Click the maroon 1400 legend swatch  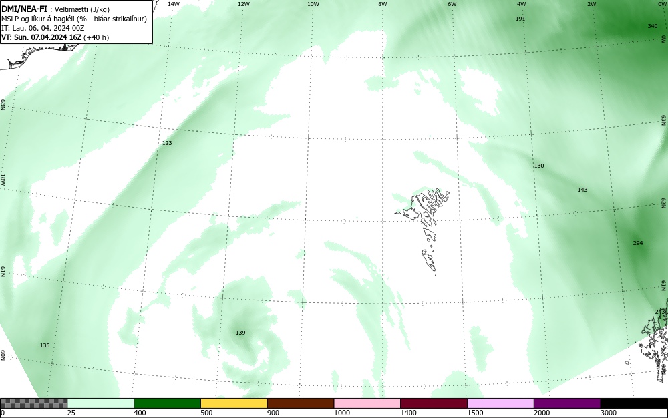[x=434, y=403]
